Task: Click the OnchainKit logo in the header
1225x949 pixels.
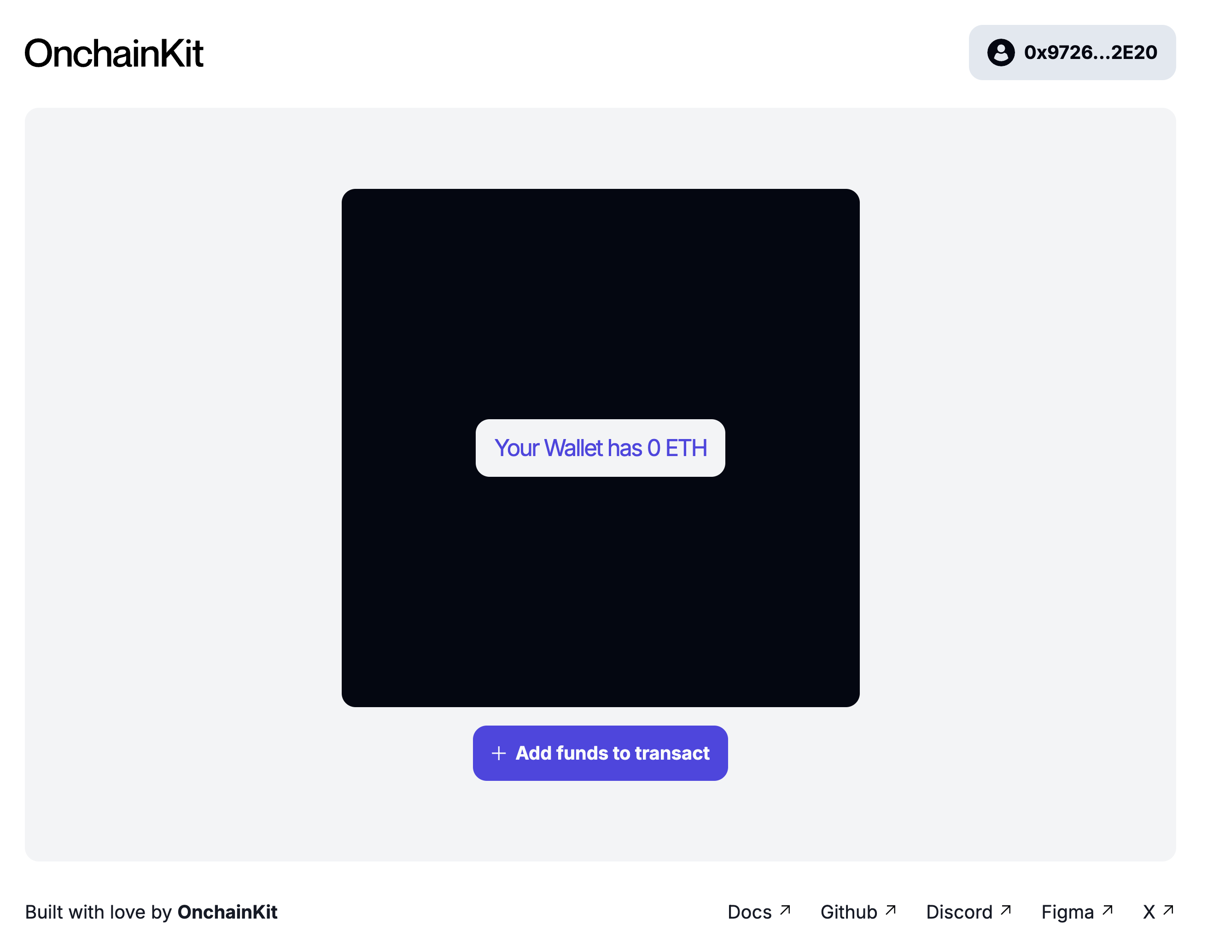Action: [x=114, y=54]
